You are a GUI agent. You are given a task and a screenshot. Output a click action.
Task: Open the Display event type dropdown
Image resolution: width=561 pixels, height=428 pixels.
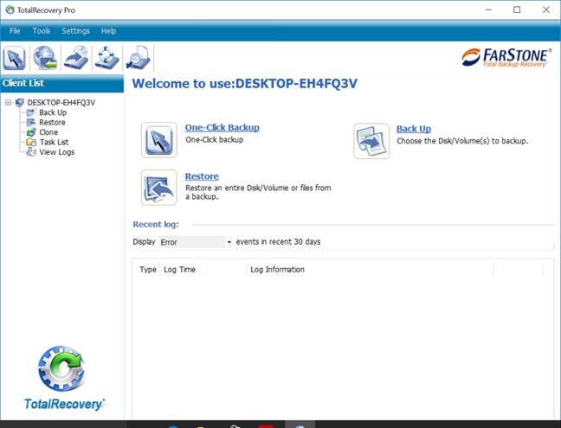tap(196, 242)
